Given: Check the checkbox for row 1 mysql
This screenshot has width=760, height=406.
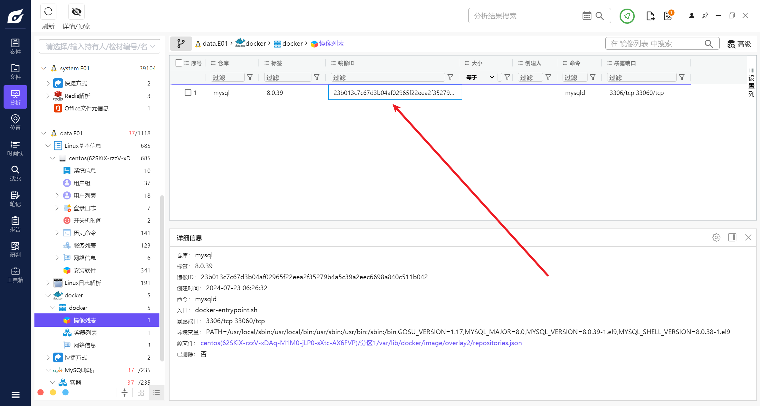Looking at the screenshot, I should (188, 93).
